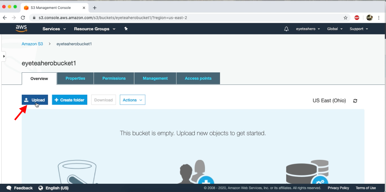Click the globe language icon

[x=41, y=188]
